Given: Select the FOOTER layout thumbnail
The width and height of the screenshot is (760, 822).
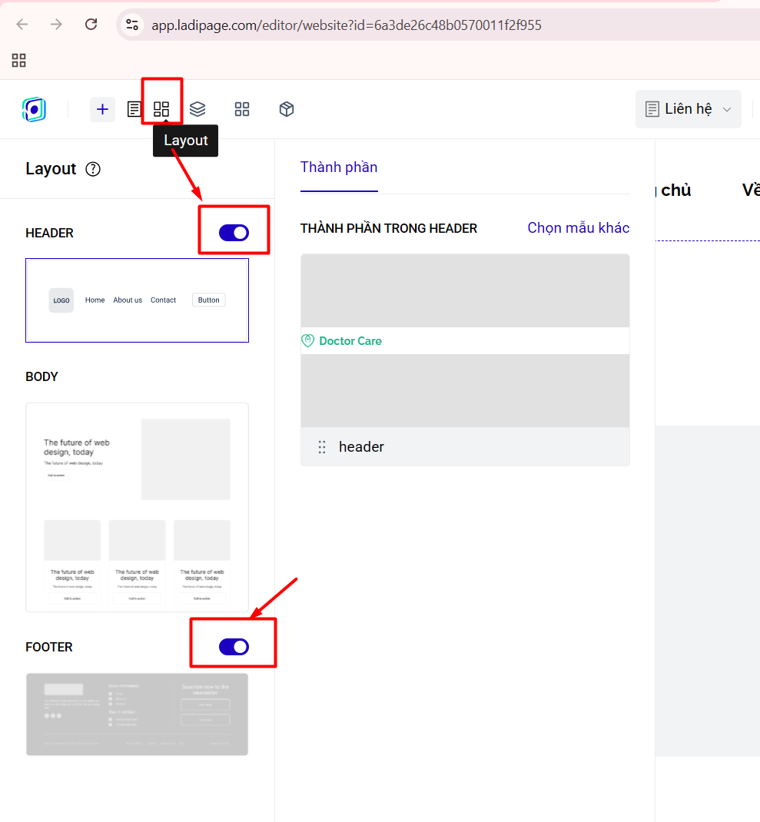Looking at the screenshot, I should (x=137, y=714).
